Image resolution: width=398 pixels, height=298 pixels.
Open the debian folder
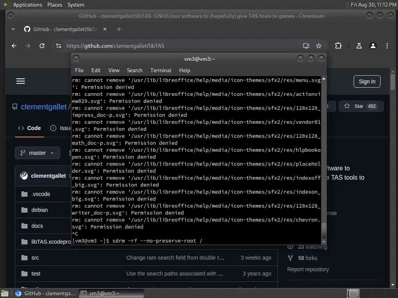[x=40, y=210]
